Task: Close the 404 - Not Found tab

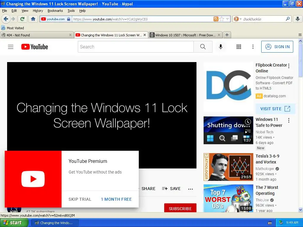Action: pyautogui.click(x=70, y=35)
